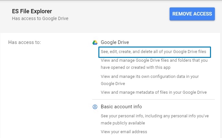
Task: Click the View your email address line
Action: pos(124,132)
